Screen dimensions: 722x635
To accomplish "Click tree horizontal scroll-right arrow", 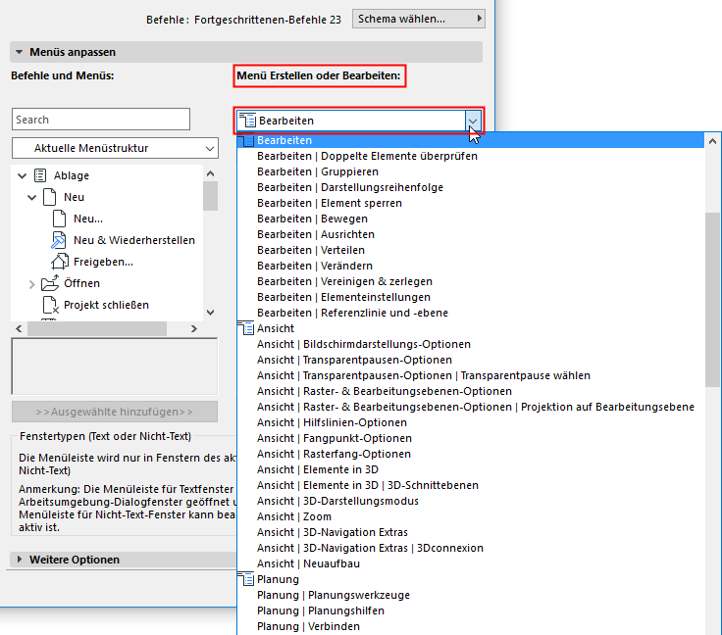I will point(194,328).
